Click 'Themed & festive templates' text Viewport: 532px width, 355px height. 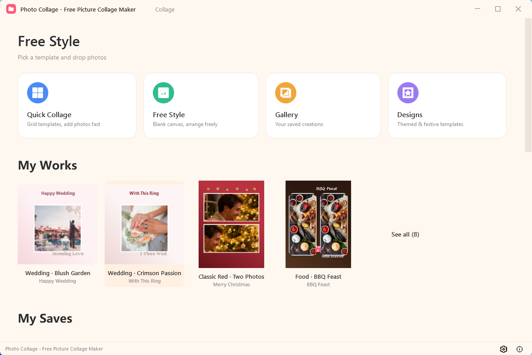430,124
